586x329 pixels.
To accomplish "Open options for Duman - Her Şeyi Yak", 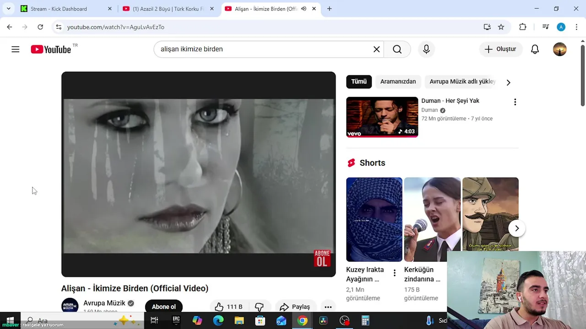I will click(x=515, y=102).
